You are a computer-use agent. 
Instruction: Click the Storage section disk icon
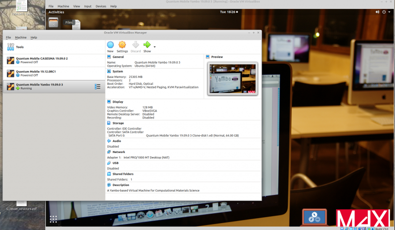(109, 123)
